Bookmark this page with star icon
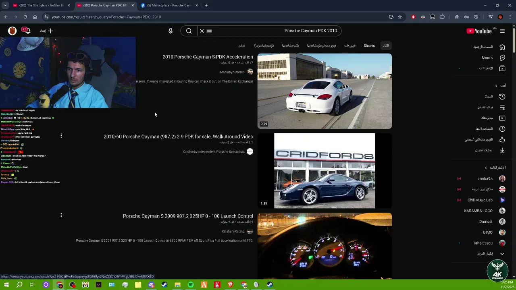 [x=400, y=17]
